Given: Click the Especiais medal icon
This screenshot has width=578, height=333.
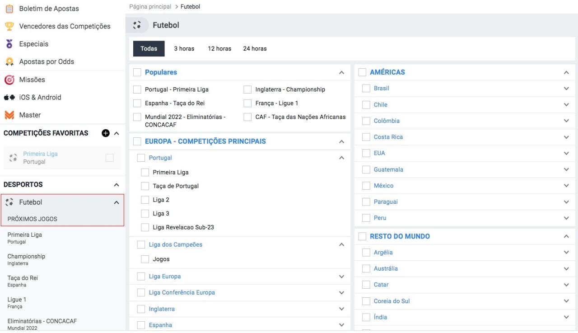Looking at the screenshot, I should pyautogui.click(x=9, y=44).
